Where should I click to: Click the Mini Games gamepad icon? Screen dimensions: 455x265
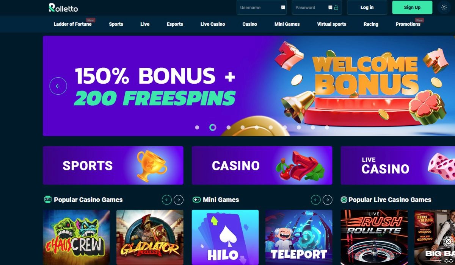pyautogui.click(x=196, y=200)
